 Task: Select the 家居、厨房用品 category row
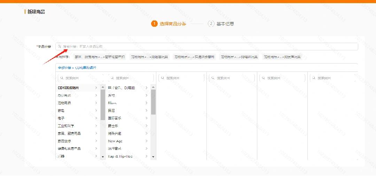(78, 133)
